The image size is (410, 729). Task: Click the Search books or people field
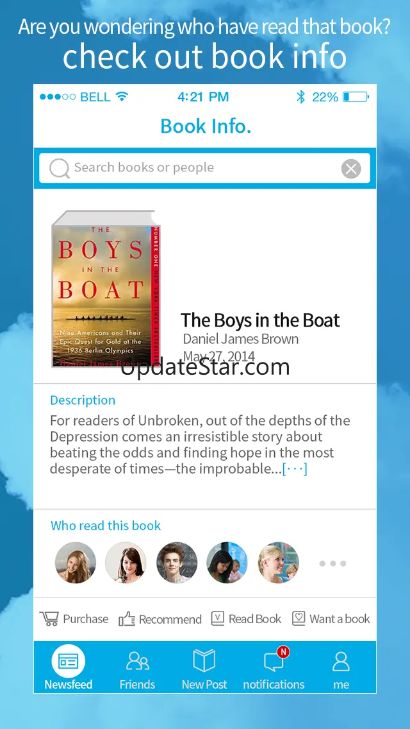point(204,168)
